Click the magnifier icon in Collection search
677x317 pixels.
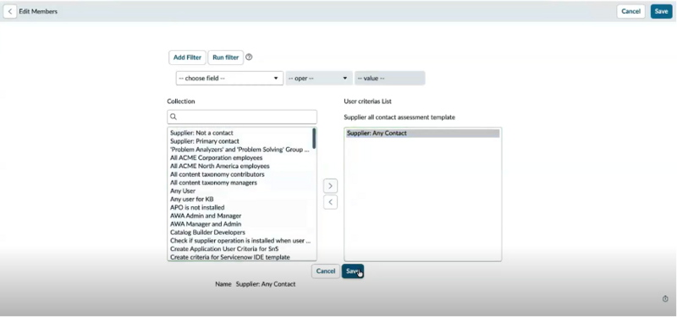pos(173,117)
